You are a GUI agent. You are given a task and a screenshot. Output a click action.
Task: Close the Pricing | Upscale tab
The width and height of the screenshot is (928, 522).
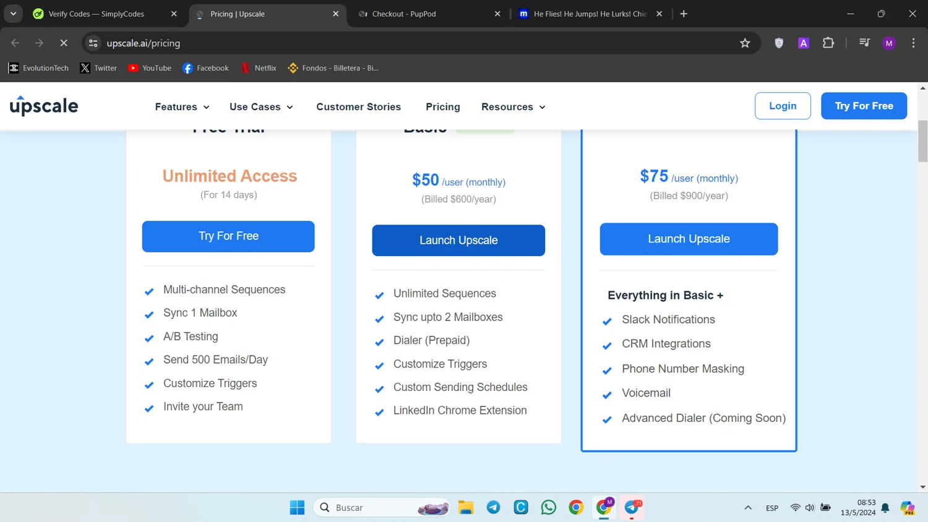pyautogui.click(x=336, y=14)
